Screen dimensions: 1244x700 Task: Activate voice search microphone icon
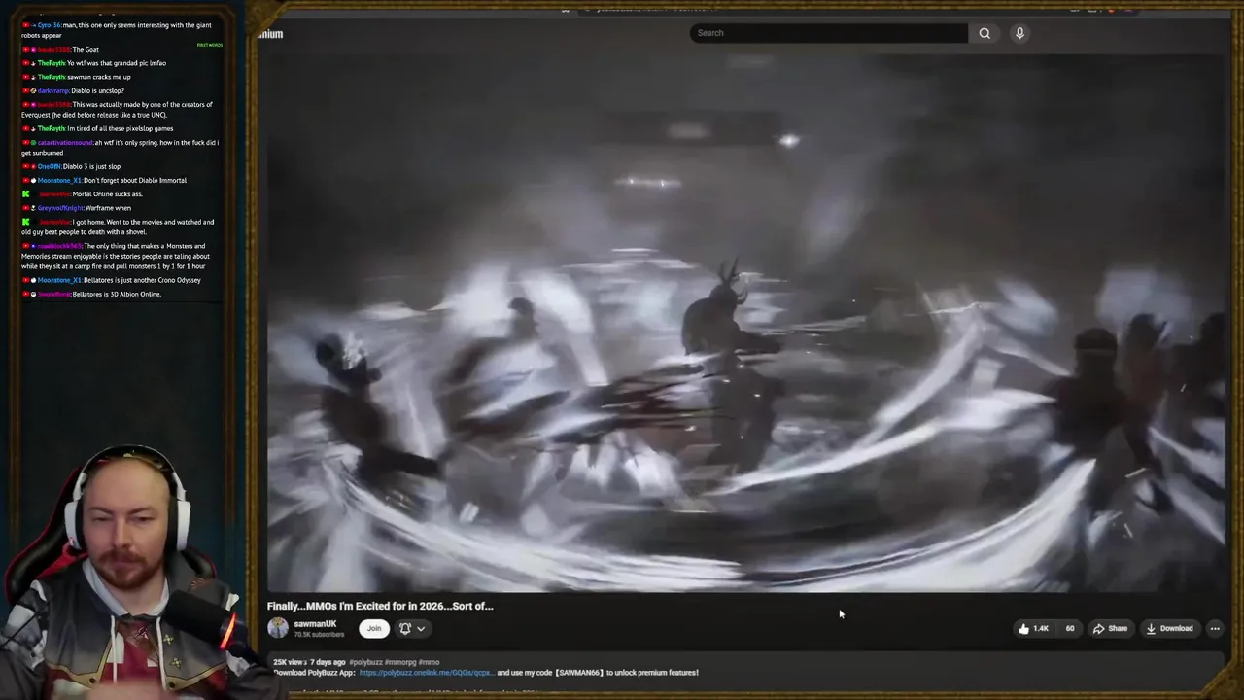tap(1019, 33)
